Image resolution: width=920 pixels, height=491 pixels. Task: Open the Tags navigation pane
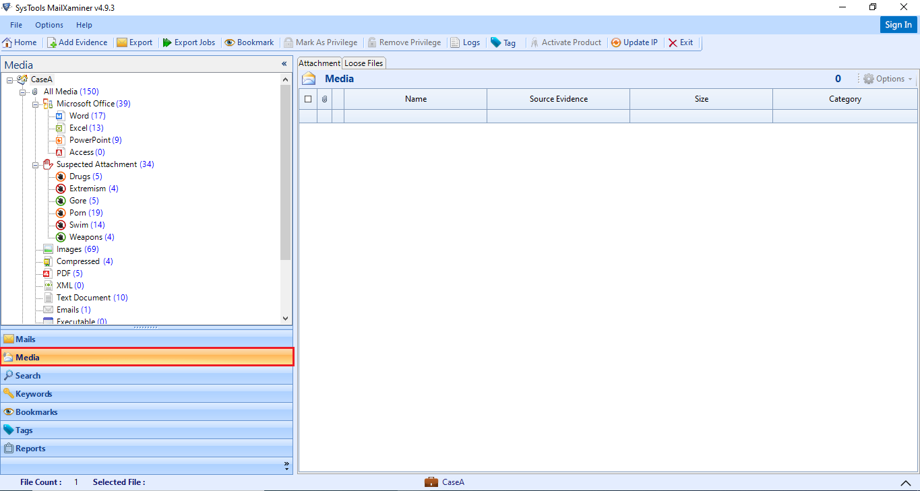coord(147,430)
